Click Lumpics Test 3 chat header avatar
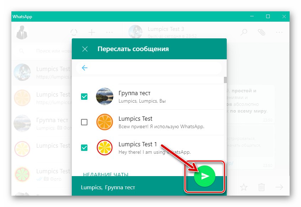The image size is (301, 207). click(135, 32)
